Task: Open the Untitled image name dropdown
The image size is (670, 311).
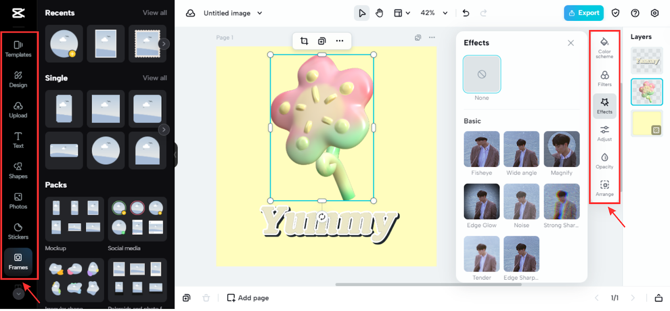Action: (233, 13)
